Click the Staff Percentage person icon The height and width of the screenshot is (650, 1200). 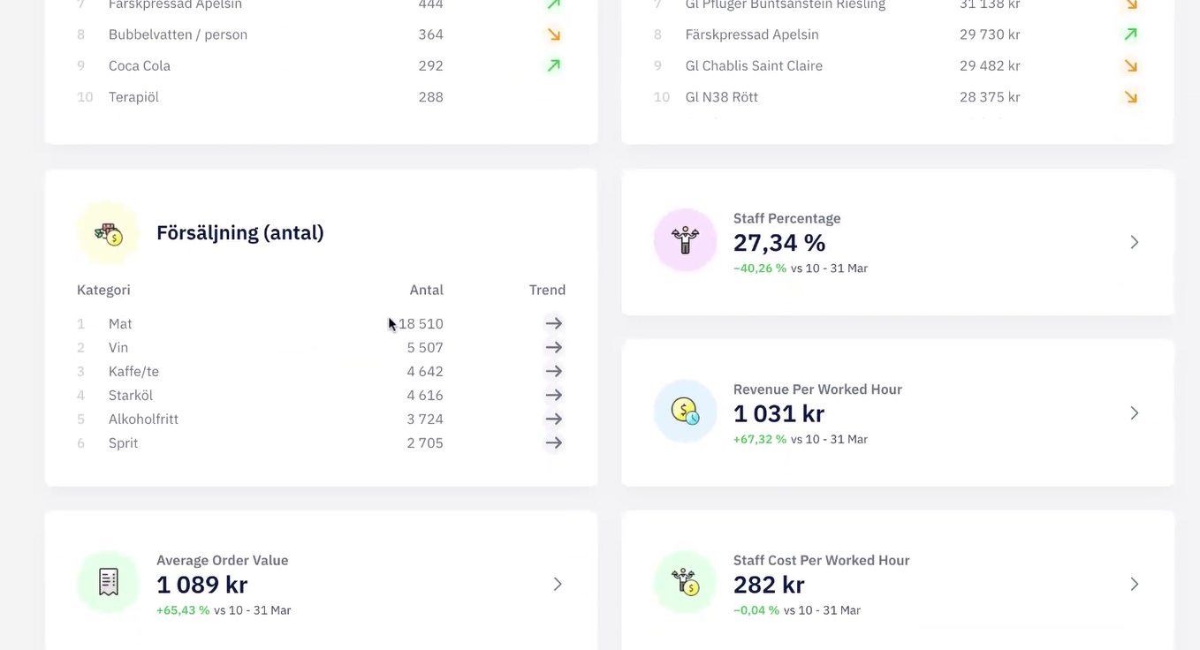click(x=685, y=240)
